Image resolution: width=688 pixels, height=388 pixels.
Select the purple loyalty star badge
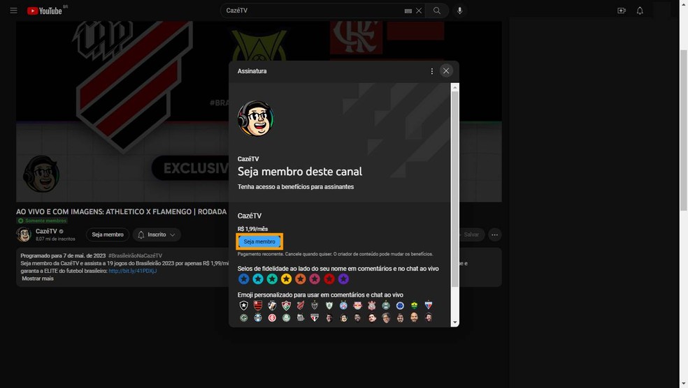(343, 278)
